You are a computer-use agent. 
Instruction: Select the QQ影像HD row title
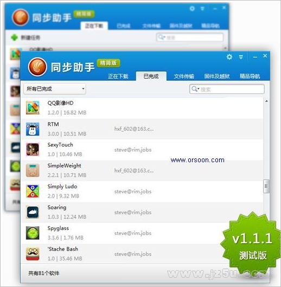pos(60,103)
